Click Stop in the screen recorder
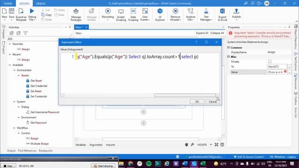Image resolution: width=299 pixels, height=168 pixels. [x=8, y=166]
